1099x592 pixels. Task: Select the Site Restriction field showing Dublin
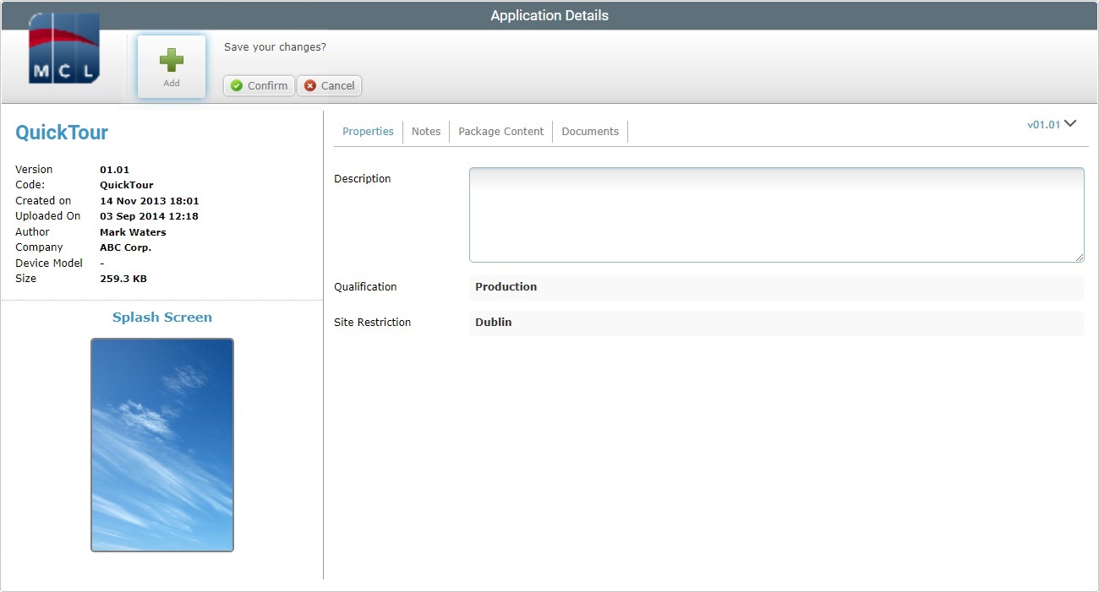point(775,323)
